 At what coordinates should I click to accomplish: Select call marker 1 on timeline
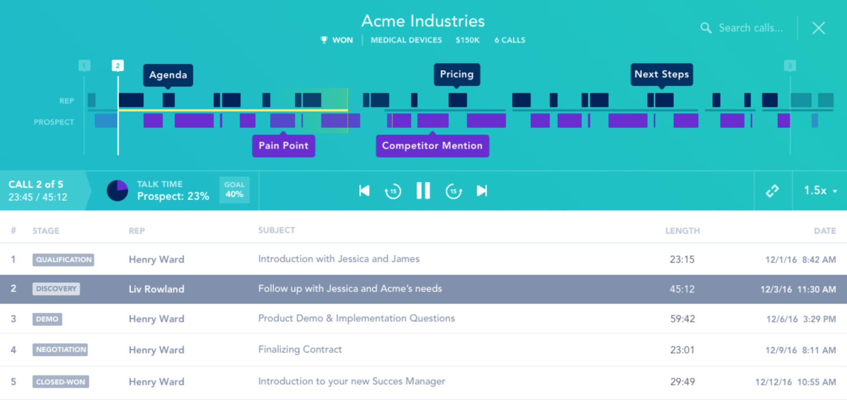tap(84, 66)
